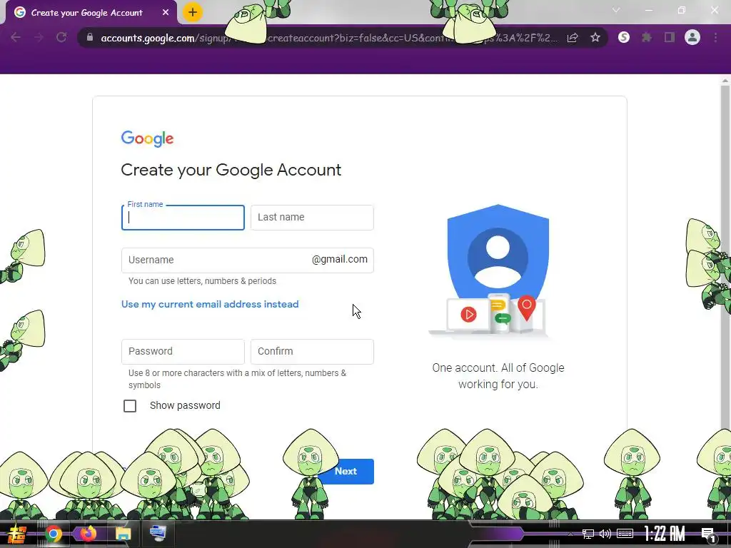Open the notification center icon
The width and height of the screenshot is (731, 548).
pyautogui.click(x=709, y=534)
